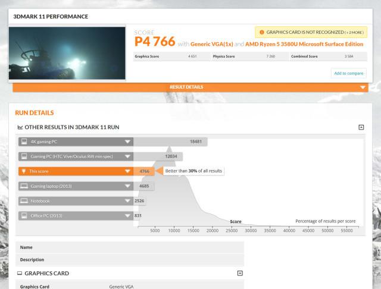
Task: Click the chart icon beside Other Results heading
Action: [x=20, y=127]
